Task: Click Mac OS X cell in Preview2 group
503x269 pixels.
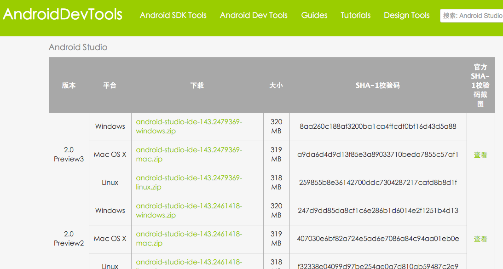Action: click(110, 239)
